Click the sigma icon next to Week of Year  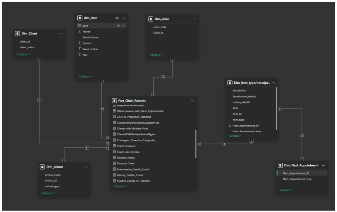pos(80,49)
